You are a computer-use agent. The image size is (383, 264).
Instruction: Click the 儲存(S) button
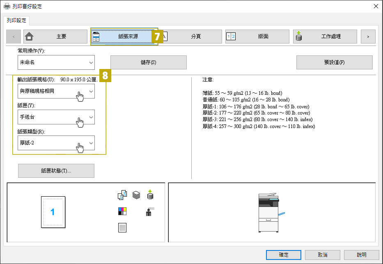(x=149, y=62)
